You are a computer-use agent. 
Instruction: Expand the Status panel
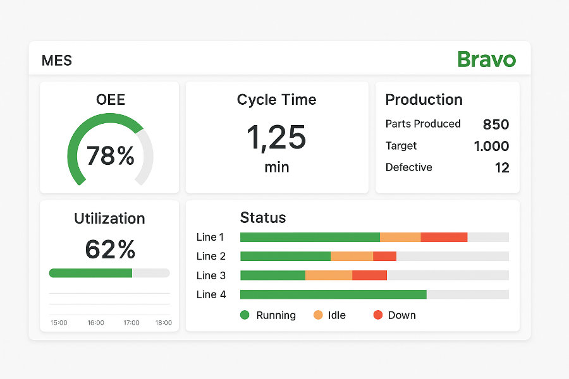click(x=263, y=217)
